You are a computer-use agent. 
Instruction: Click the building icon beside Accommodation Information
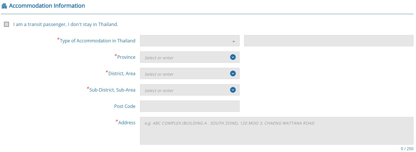(4, 6)
